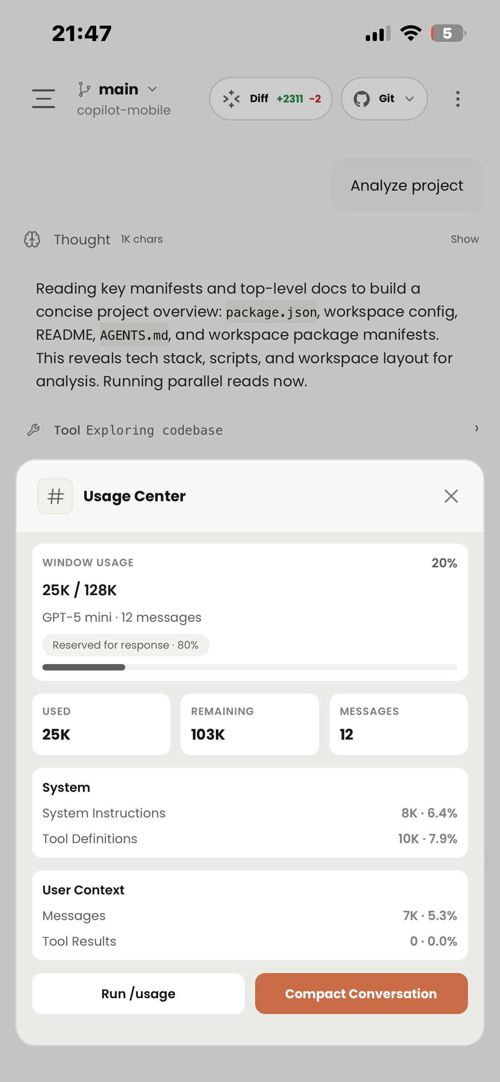Expand the Git dropdown chevron
Screen dimensions: 500x1082
[x=409, y=99]
